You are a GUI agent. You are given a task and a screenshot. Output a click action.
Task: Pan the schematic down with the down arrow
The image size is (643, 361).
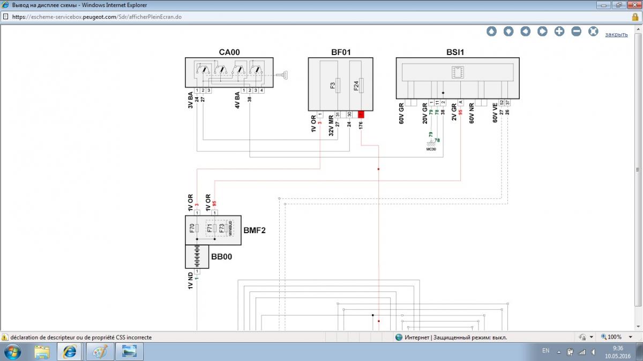pyautogui.click(x=509, y=32)
